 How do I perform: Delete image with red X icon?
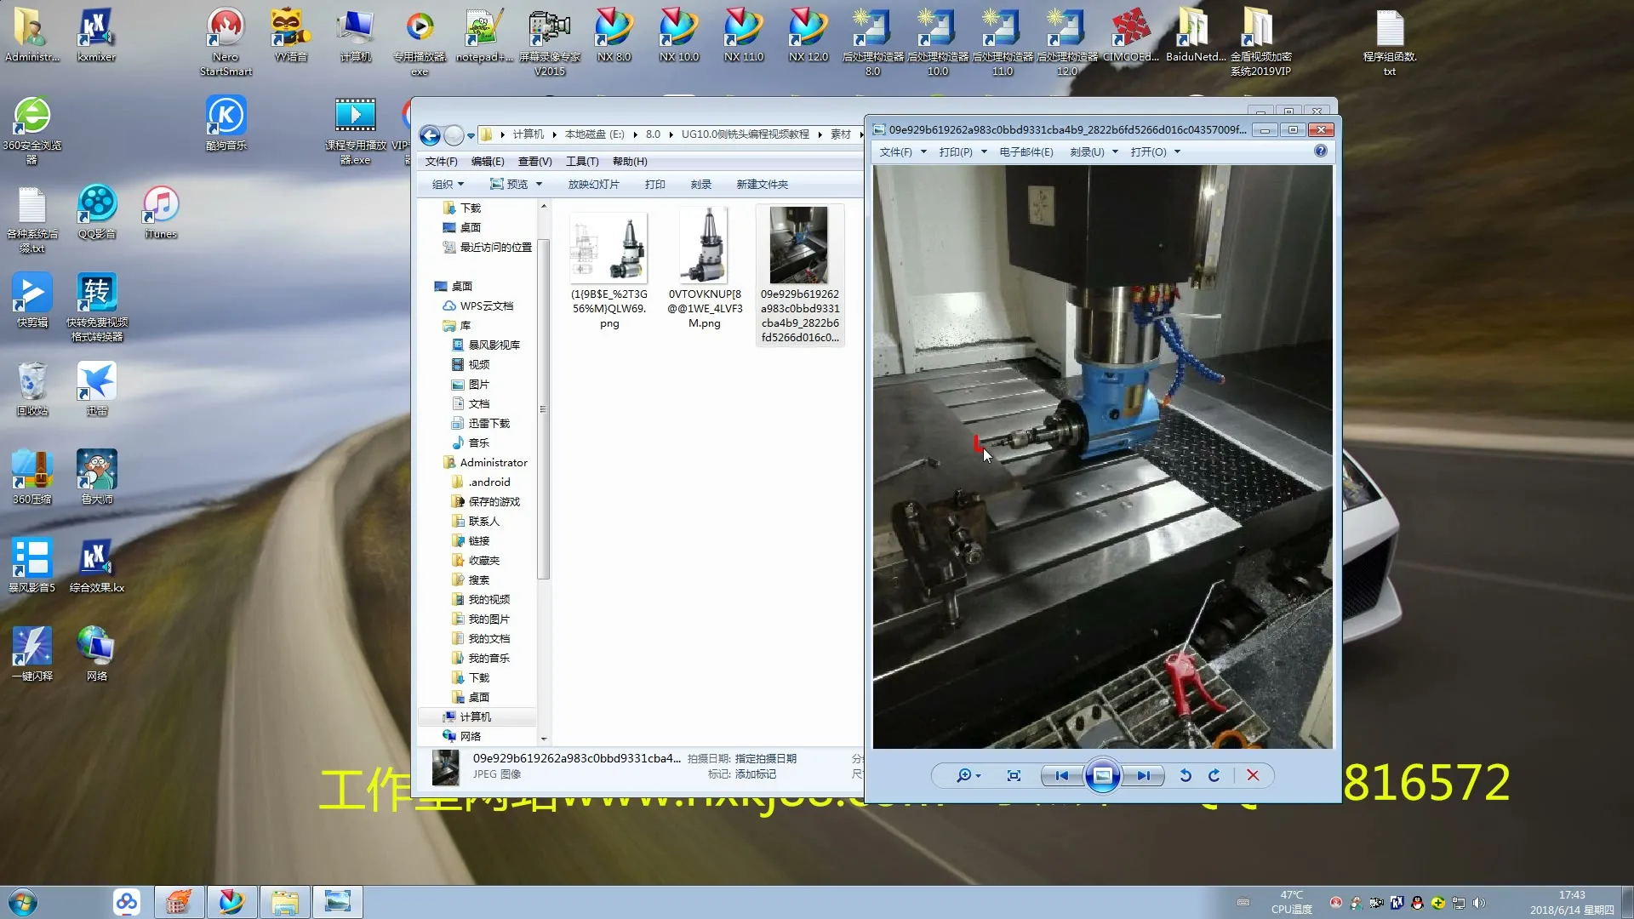(x=1253, y=775)
